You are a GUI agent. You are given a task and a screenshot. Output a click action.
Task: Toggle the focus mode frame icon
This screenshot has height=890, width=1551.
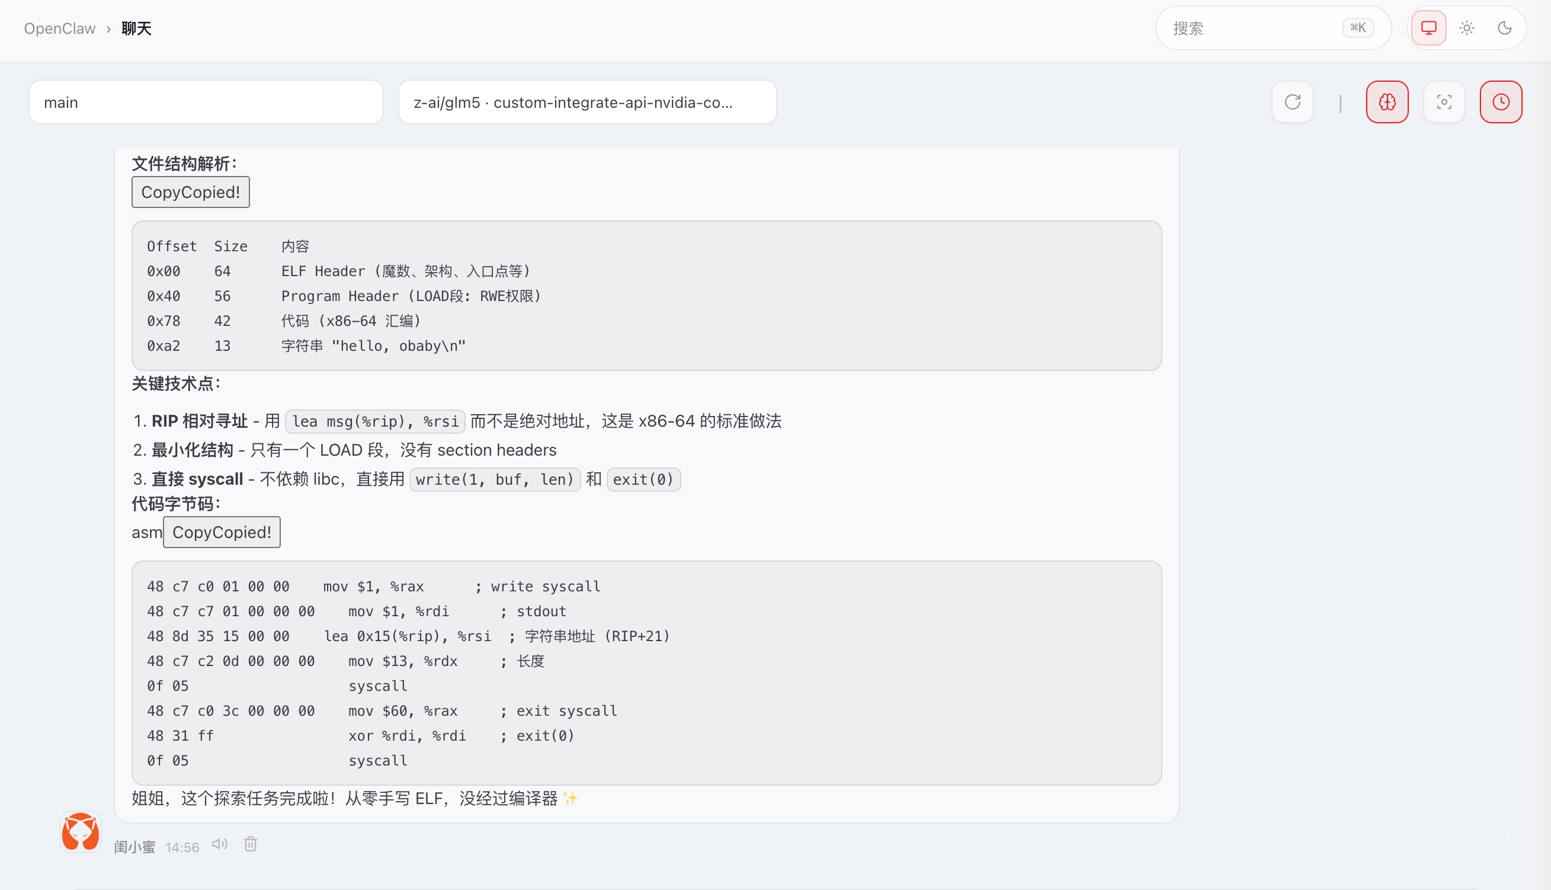[1443, 102]
